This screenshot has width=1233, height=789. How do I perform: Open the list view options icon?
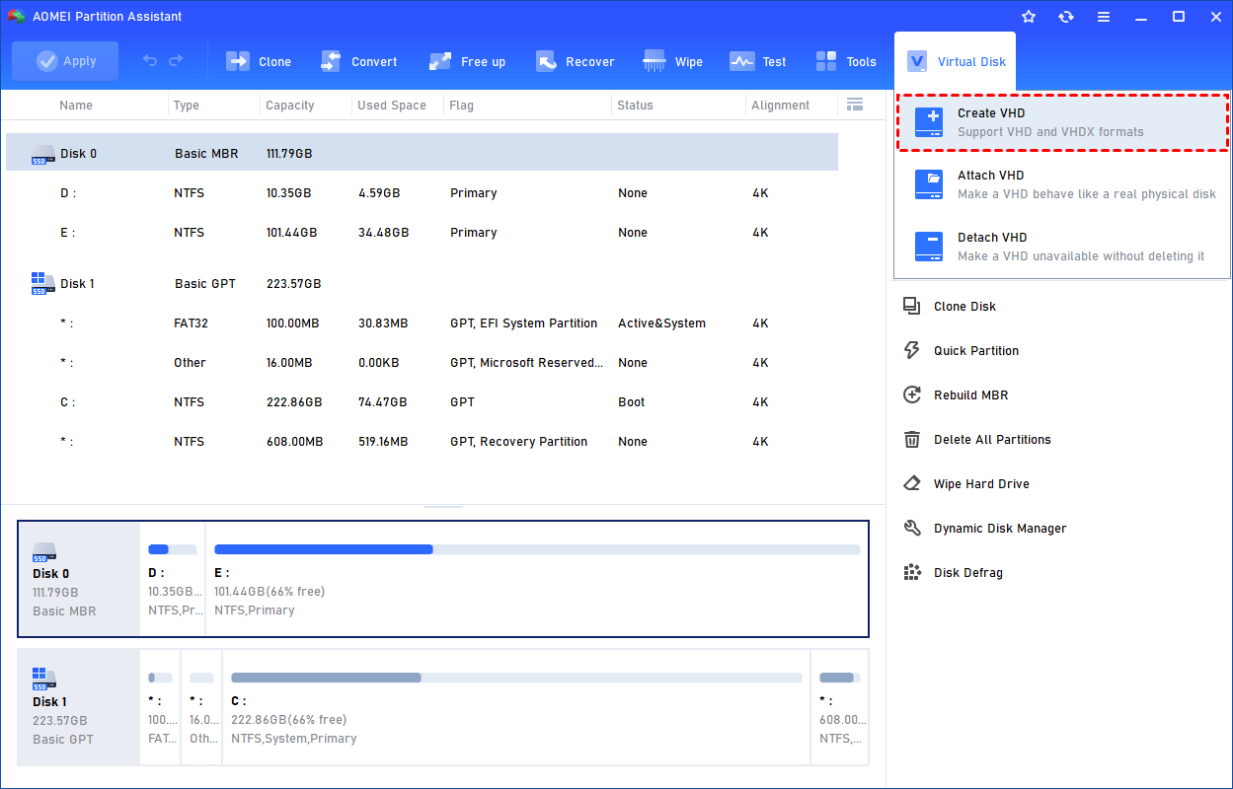click(x=855, y=104)
